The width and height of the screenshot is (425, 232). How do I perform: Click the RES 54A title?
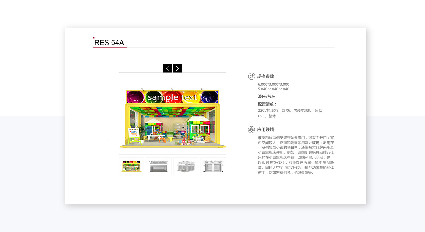tap(109, 43)
